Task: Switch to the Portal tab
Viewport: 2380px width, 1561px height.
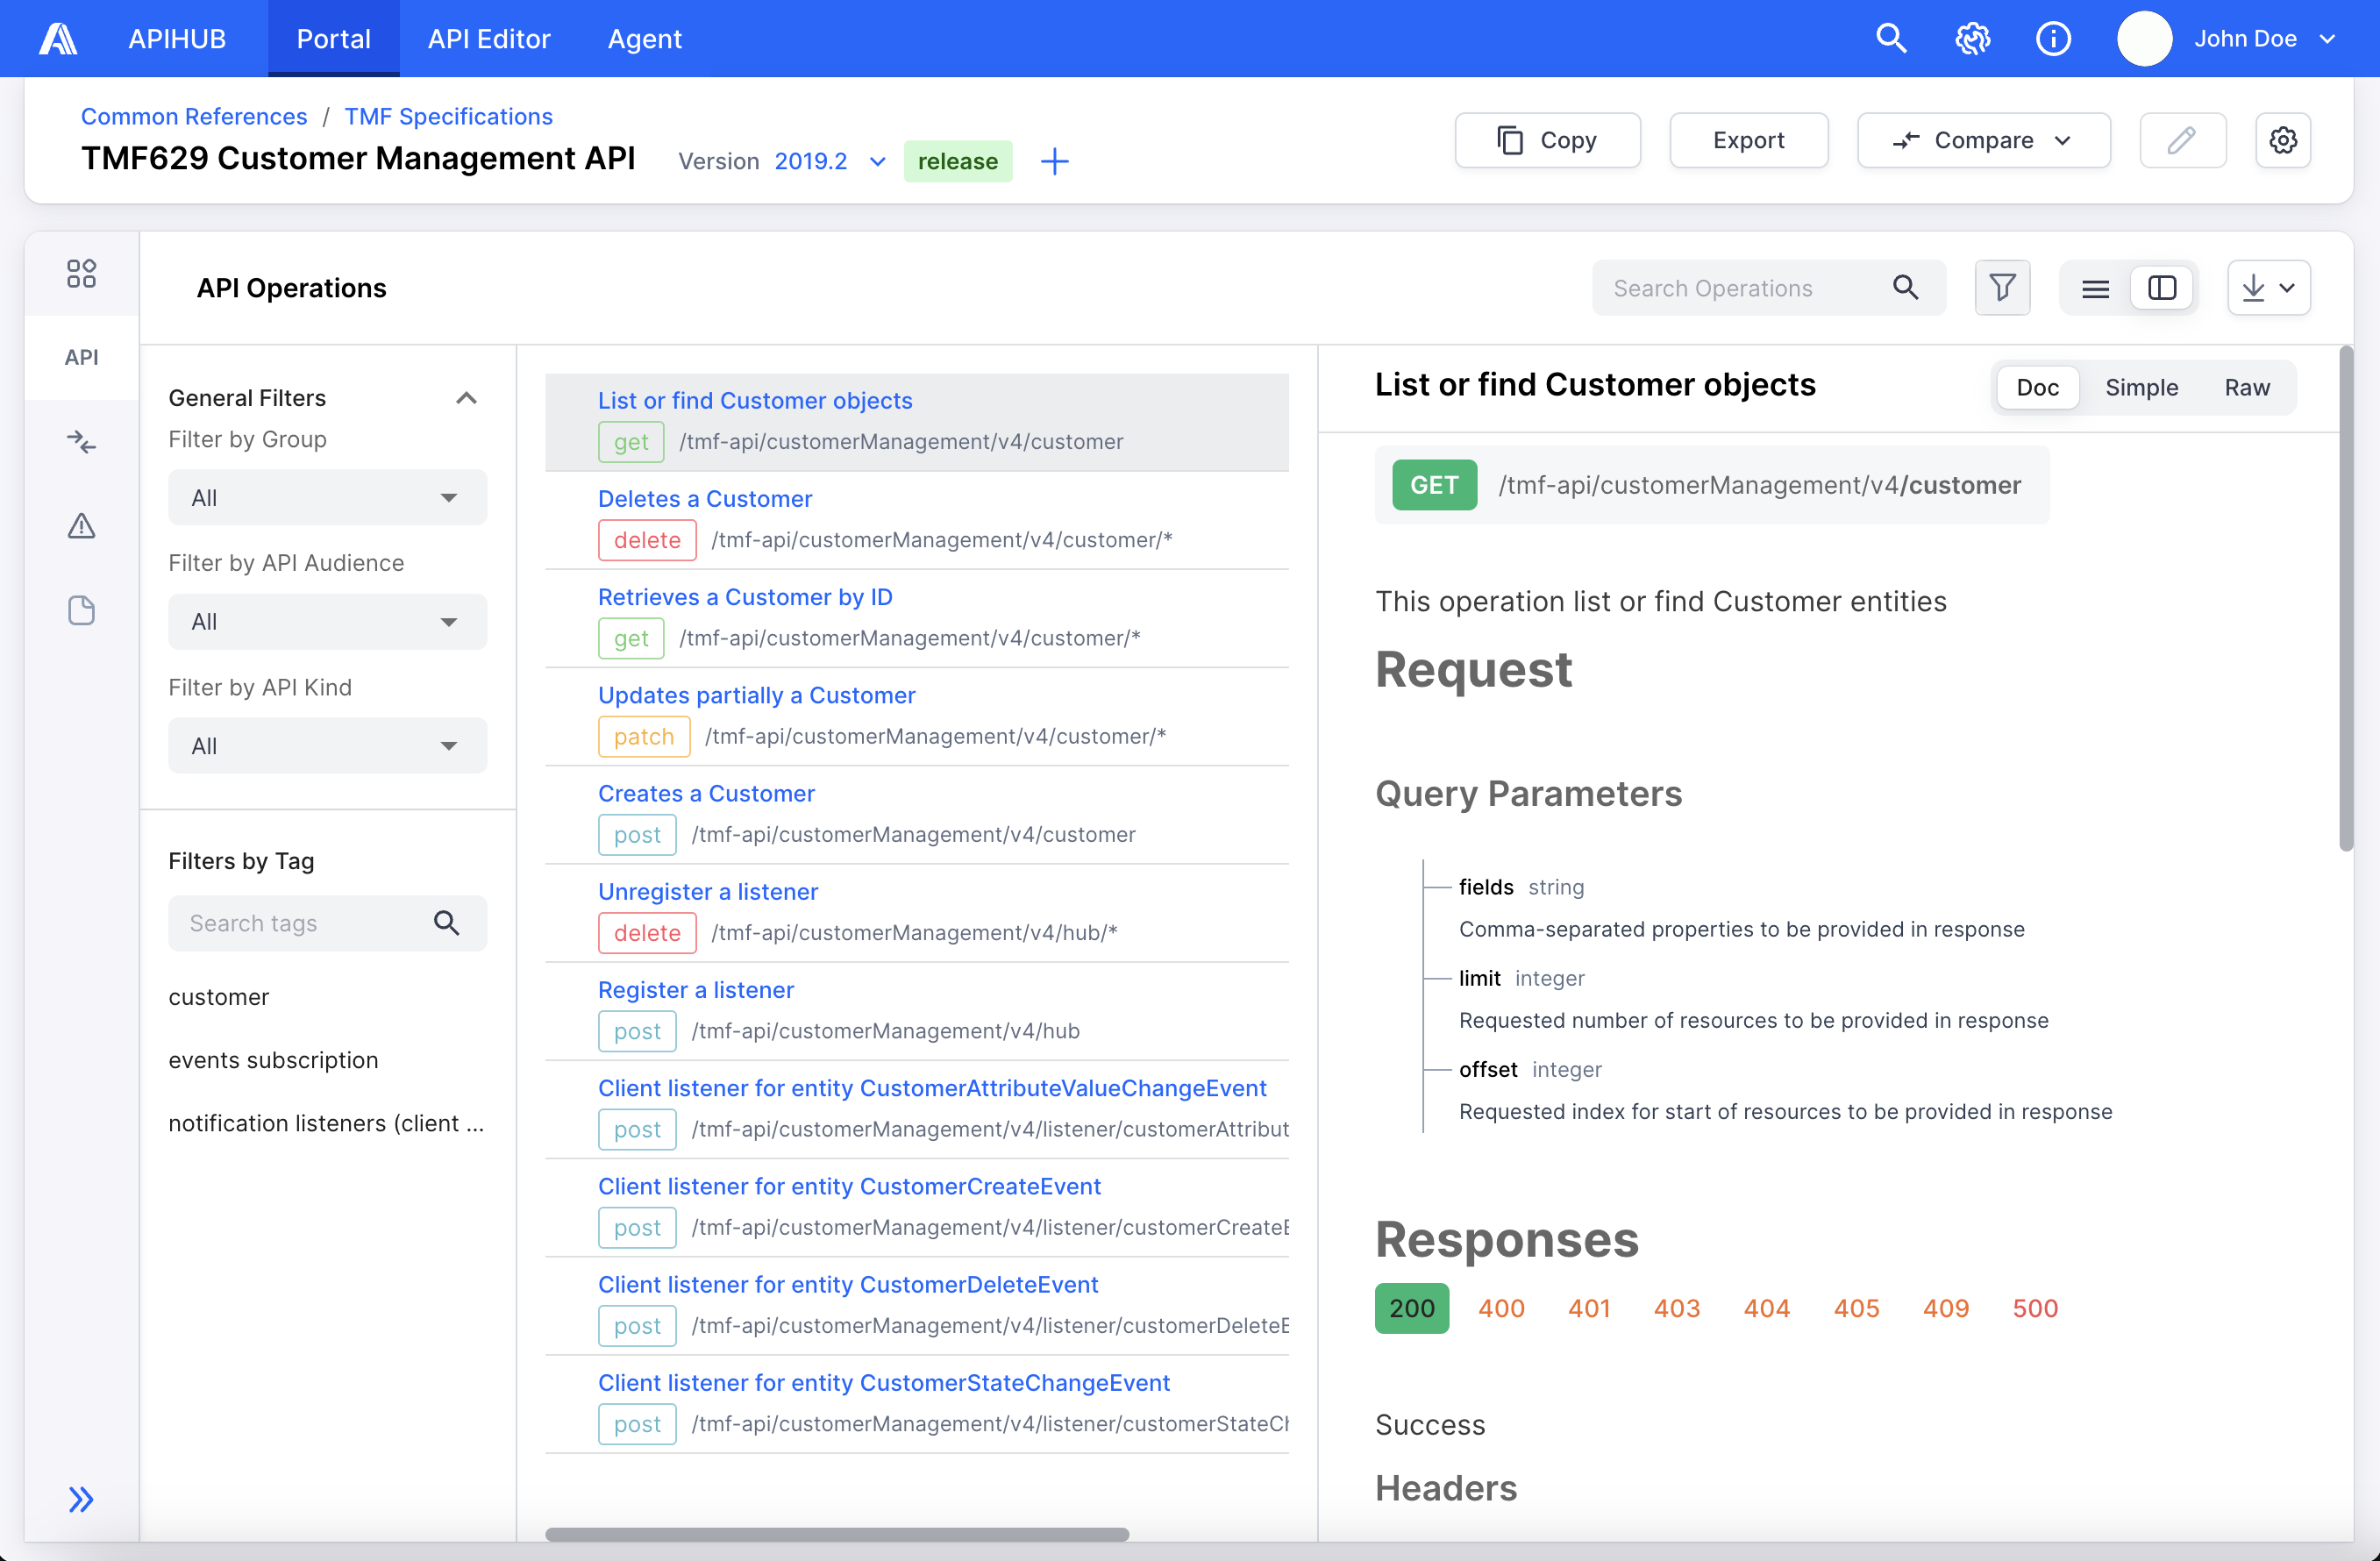Action: pos(334,39)
